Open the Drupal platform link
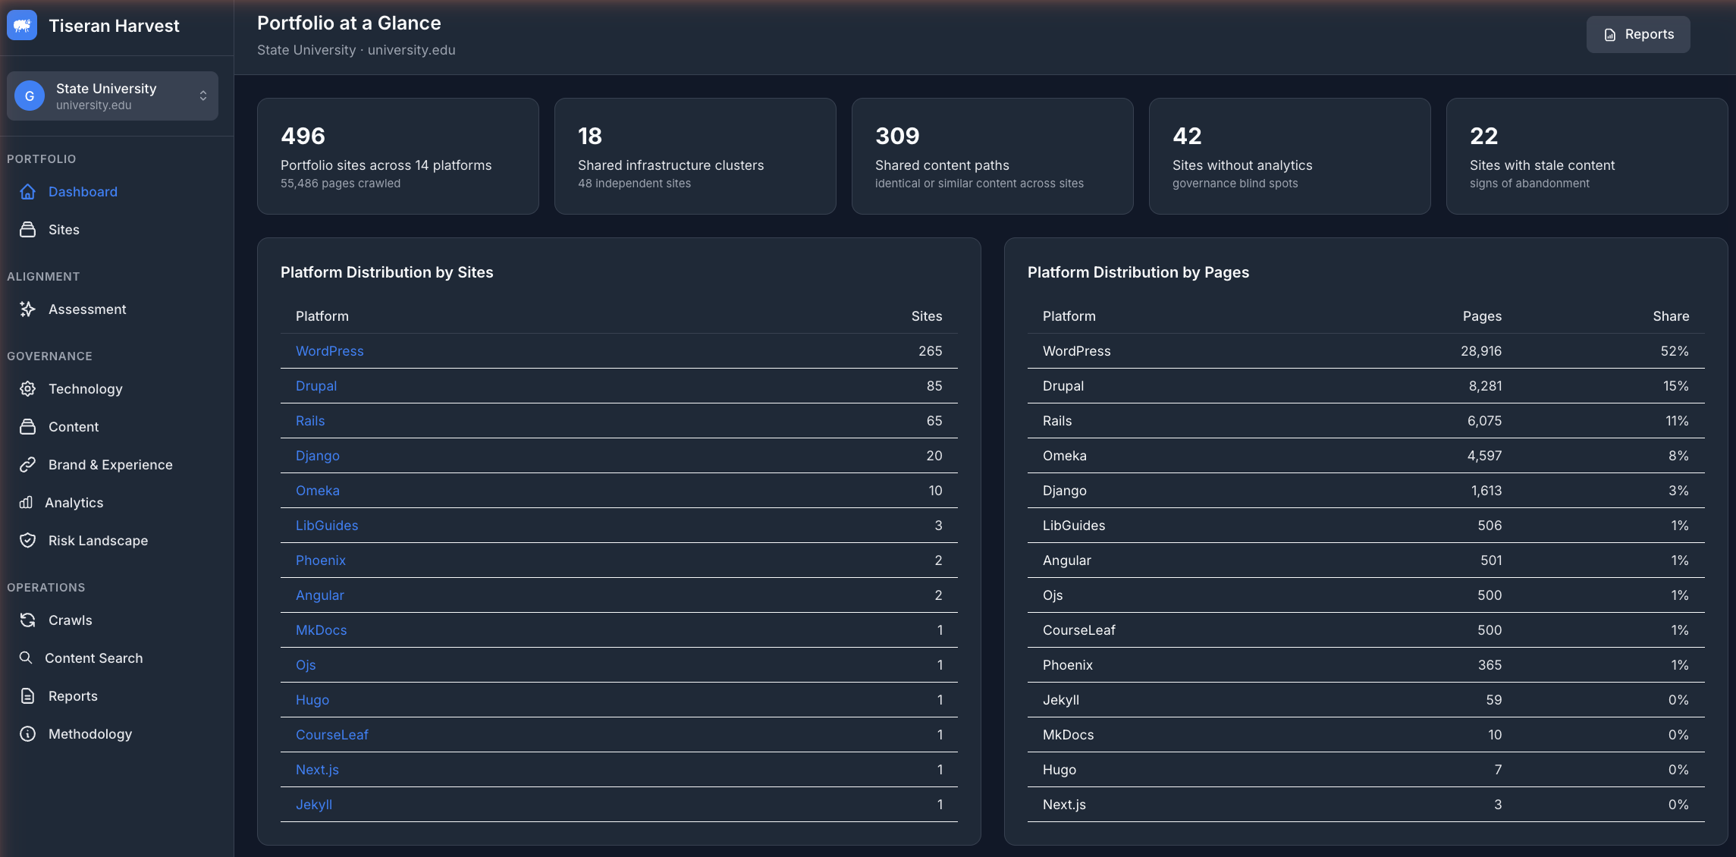This screenshot has width=1736, height=857. (x=315, y=385)
